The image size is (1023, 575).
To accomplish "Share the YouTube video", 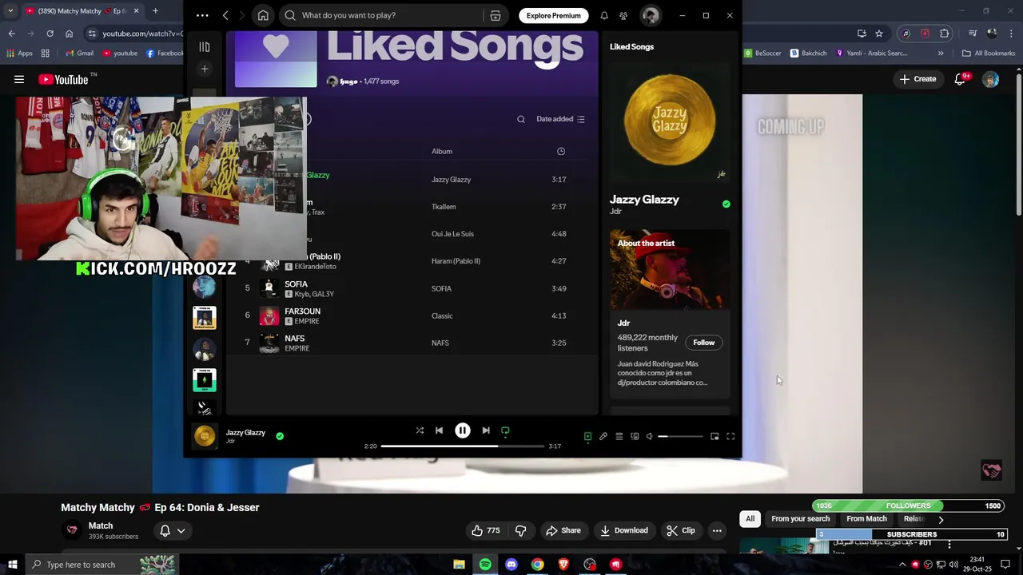I will tap(563, 530).
